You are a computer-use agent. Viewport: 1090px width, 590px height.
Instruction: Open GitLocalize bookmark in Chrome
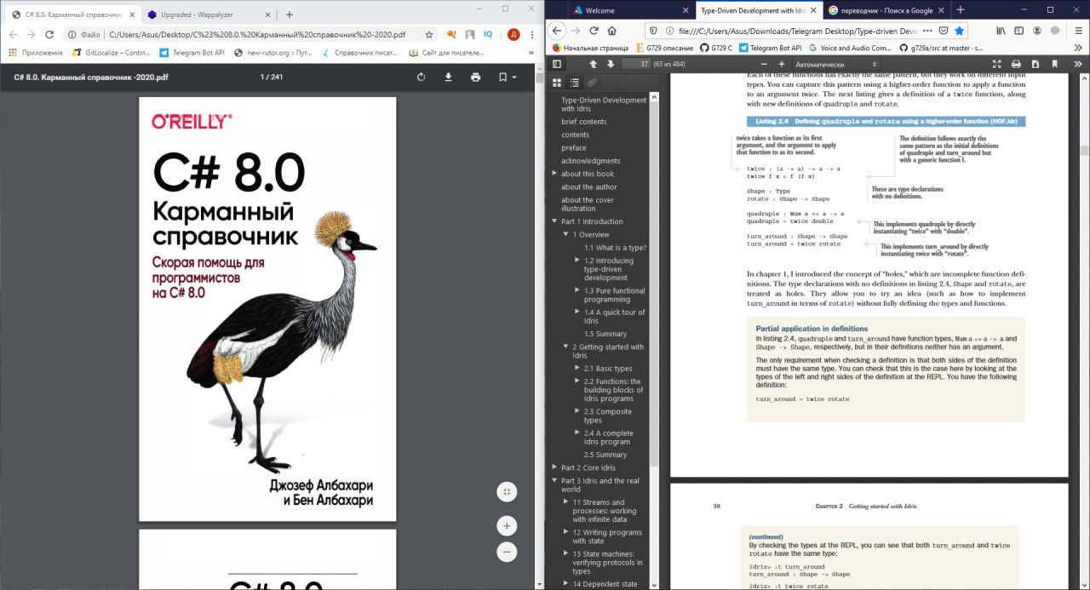click(x=110, y=53)
